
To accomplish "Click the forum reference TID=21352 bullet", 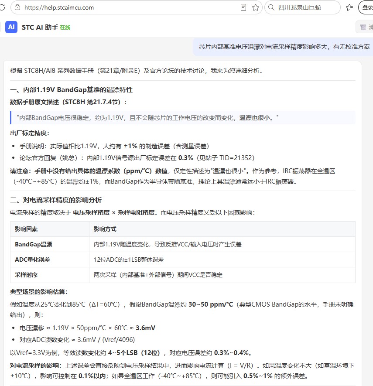I will click(137, 158).
